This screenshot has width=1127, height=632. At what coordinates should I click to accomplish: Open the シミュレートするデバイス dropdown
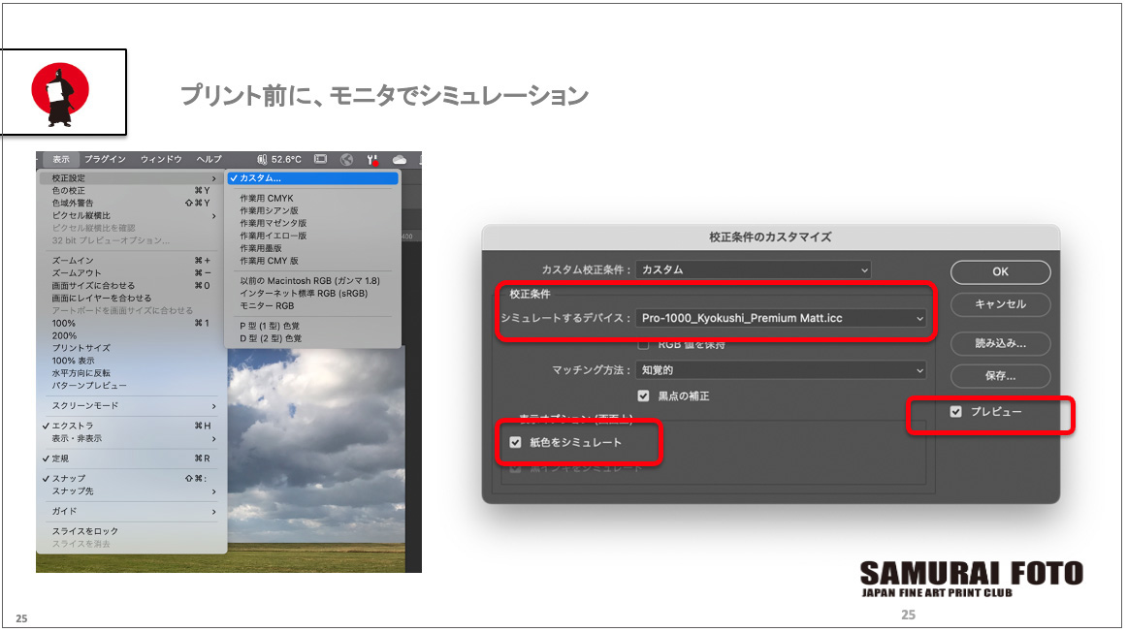pyautogui.click(x=781, y=318)
